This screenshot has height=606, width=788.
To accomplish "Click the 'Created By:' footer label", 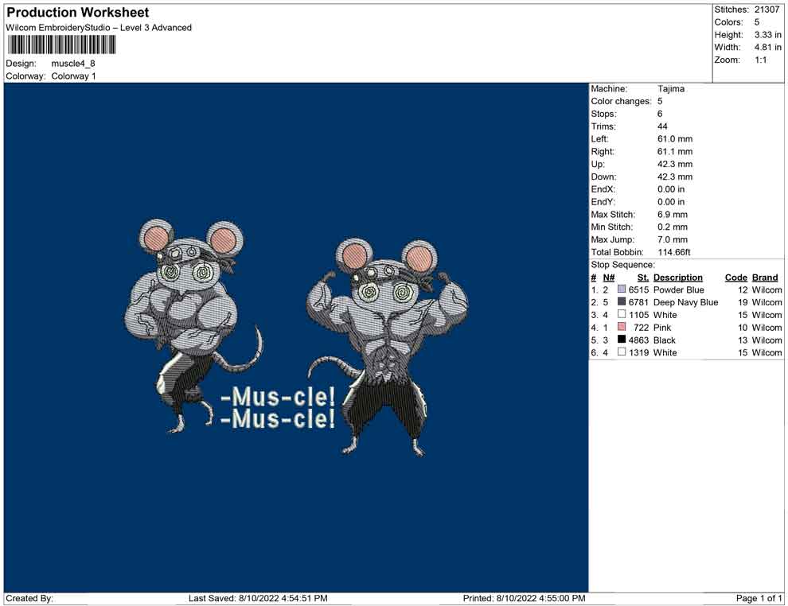I will (29, 598).
